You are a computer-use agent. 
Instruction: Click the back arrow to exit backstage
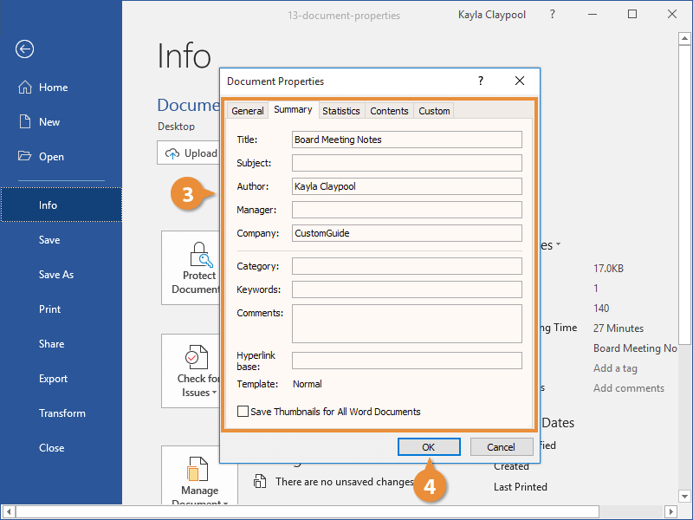pyautogui.click(x=23, y=49)
